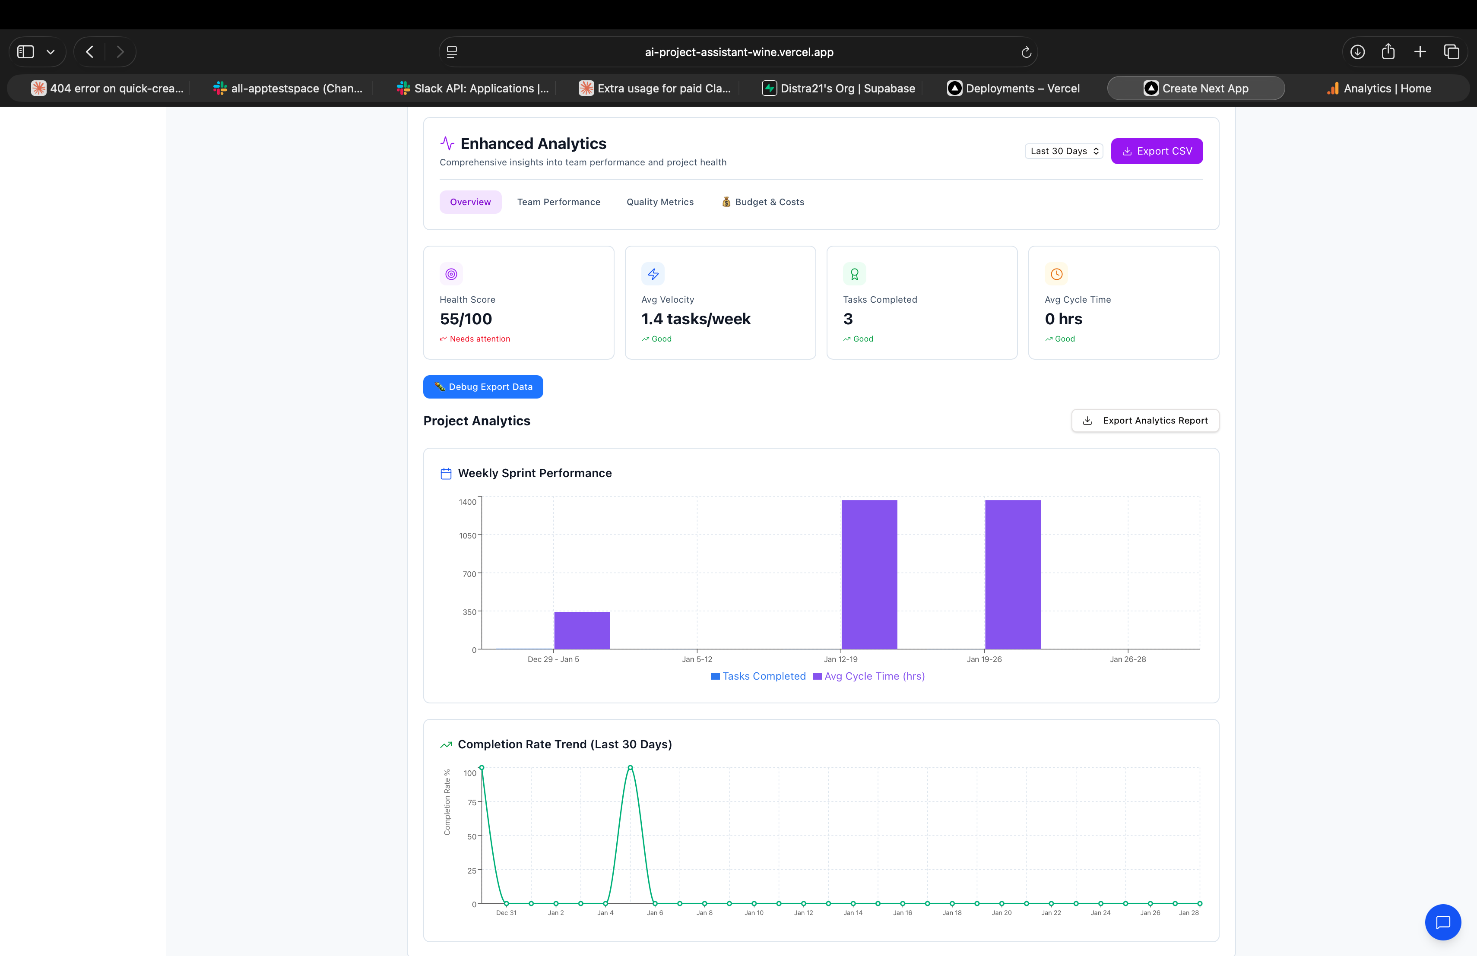Viewport: 1477px width, 956px height.
Task: Open the Last 30 Days dropdown
Action: click(x=1063, y=151)
